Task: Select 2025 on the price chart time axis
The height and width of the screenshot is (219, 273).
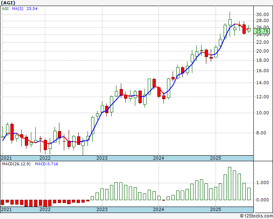Action: point(216,158)
